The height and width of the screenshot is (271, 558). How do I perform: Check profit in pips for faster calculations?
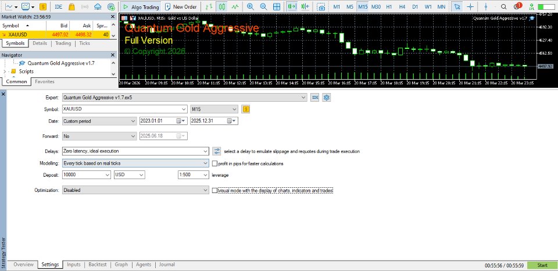click(x=214, y=163)
